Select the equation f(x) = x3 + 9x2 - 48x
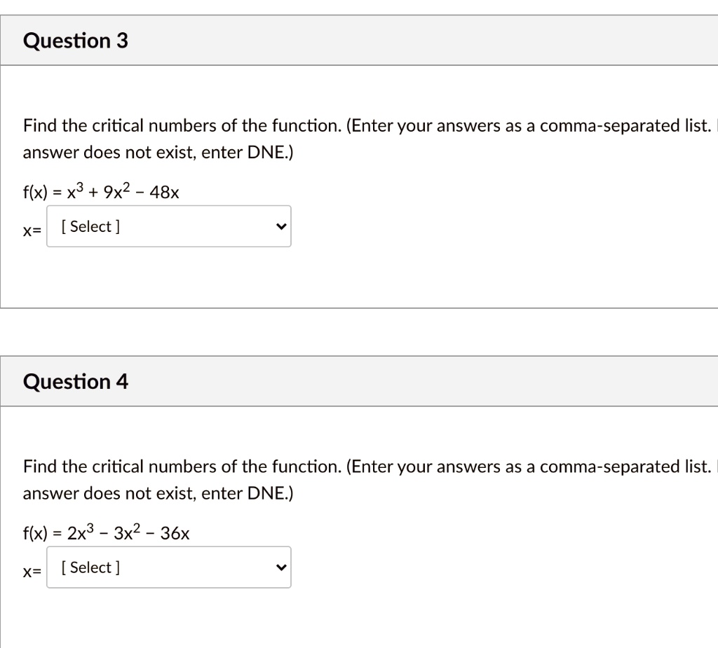 tap(101, 191)
